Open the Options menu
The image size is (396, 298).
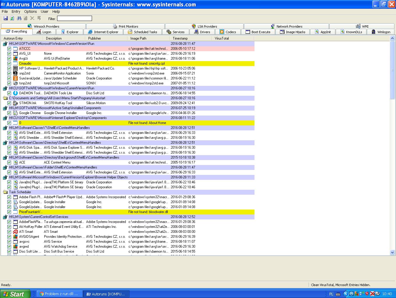(x=30, y=12)
